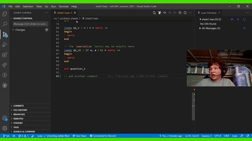Open Run and Debug view
The height and width of the screenshot is (141, 252).
pos(5,45)
